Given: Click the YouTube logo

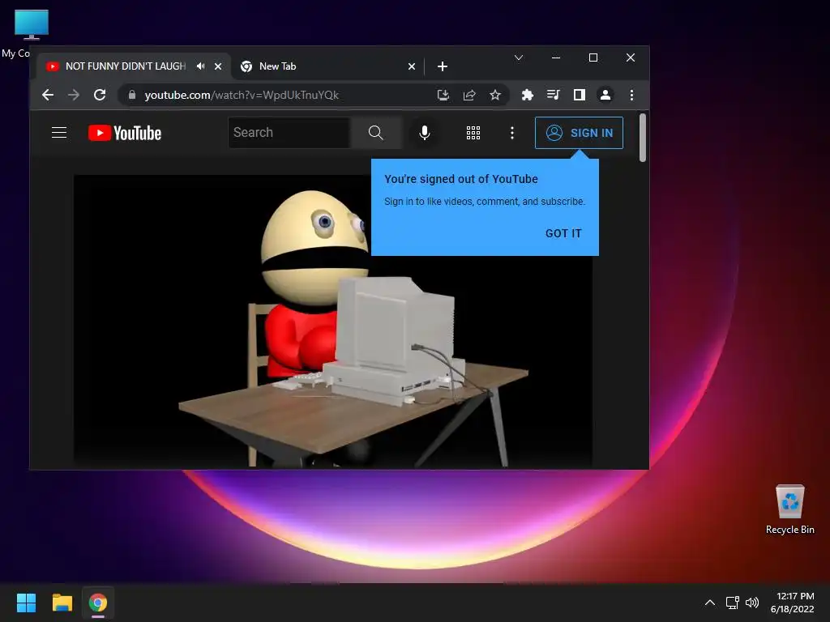Looking at the screenshot, I should 125,133.
